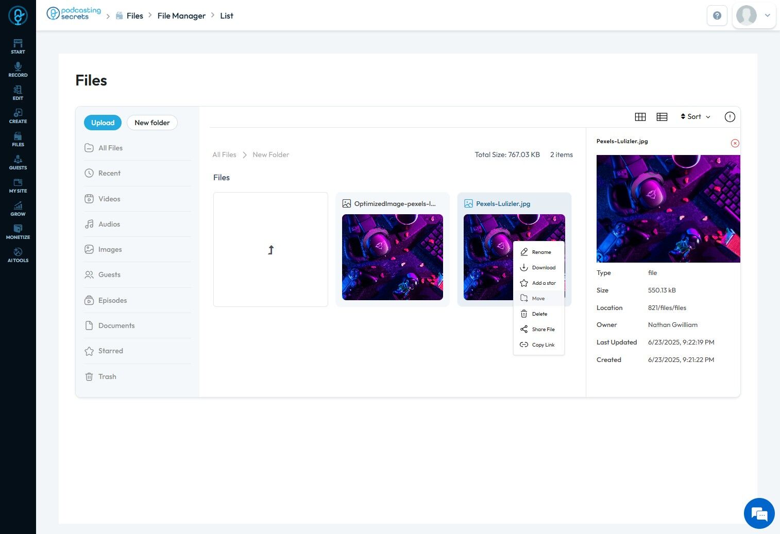Open the AI Tools sidebar icon
Image resolution: width=780 pixels, height=534 pixels.
click(x=18, y=255)
